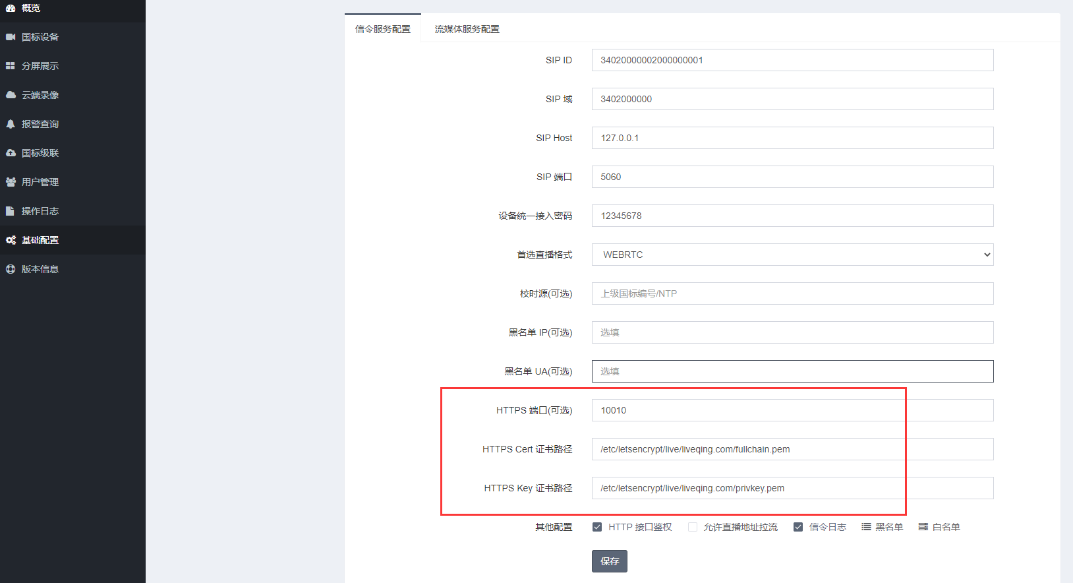Click the cloud-upload icon beside 国标级联
The height and width of the screenshot is (583, 1073).
tap(11, 153)
